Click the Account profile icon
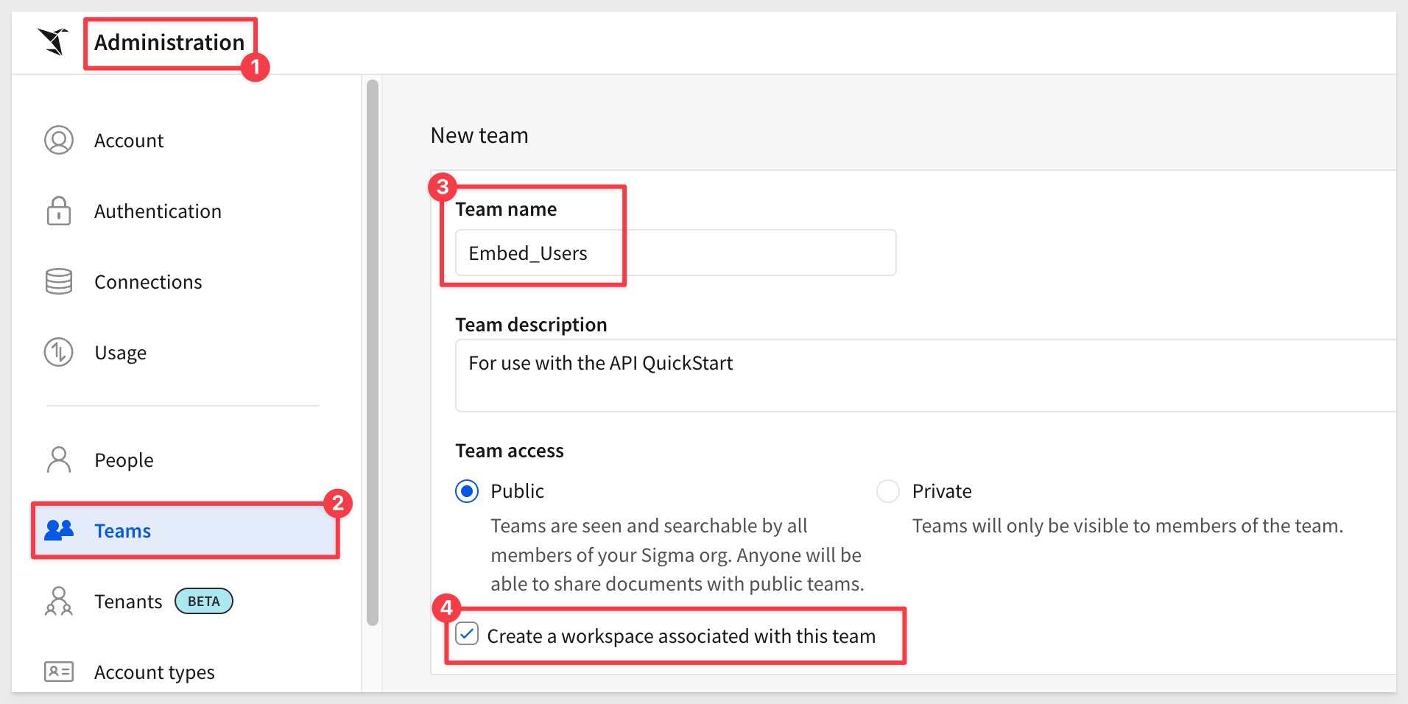This screenshot has height=704, width=1408. coord(59,140)
